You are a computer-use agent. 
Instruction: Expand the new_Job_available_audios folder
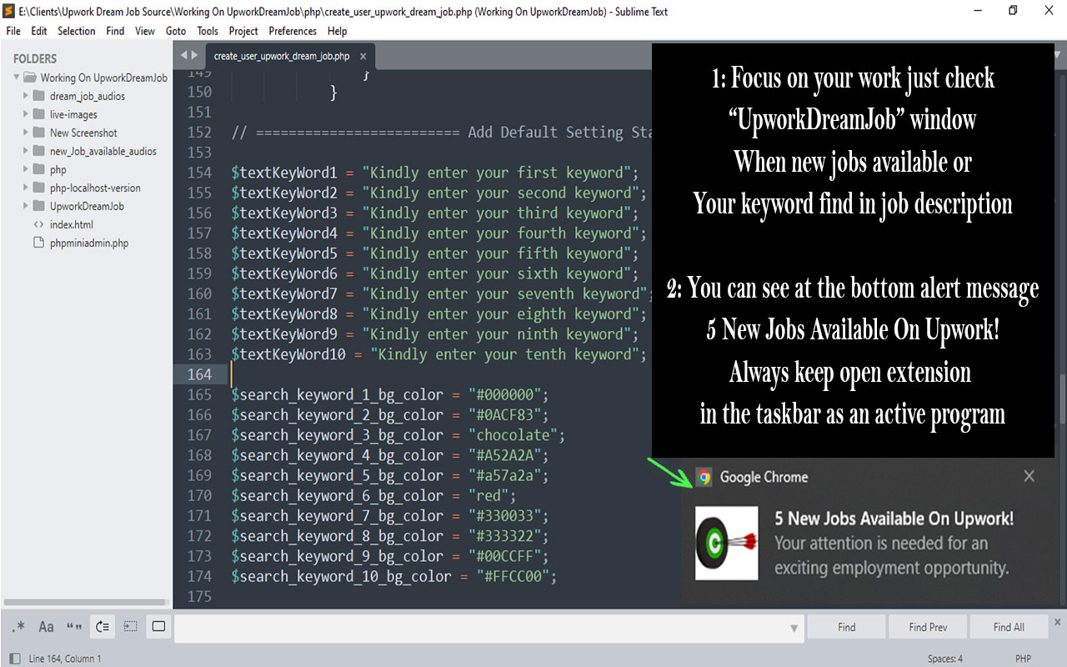(x=26, y=151)
